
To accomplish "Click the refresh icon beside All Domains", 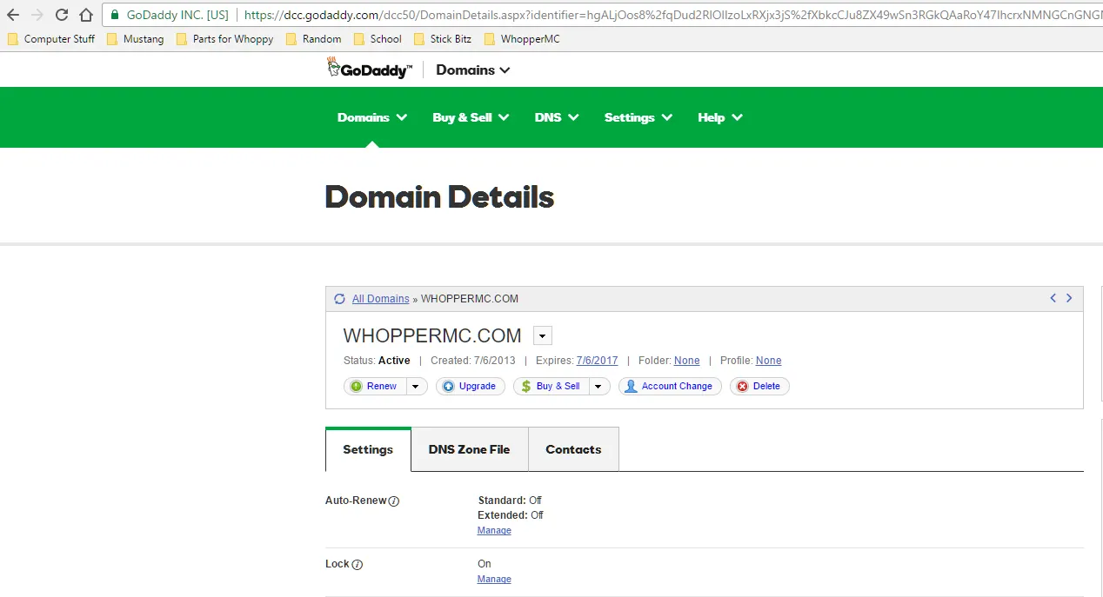I will pos(339,298).
